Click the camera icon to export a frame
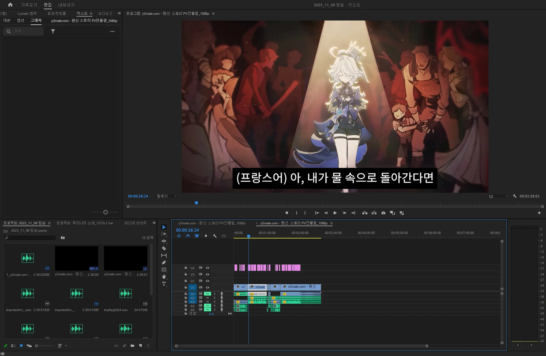 pyautogui.click(x=383, y=213)
